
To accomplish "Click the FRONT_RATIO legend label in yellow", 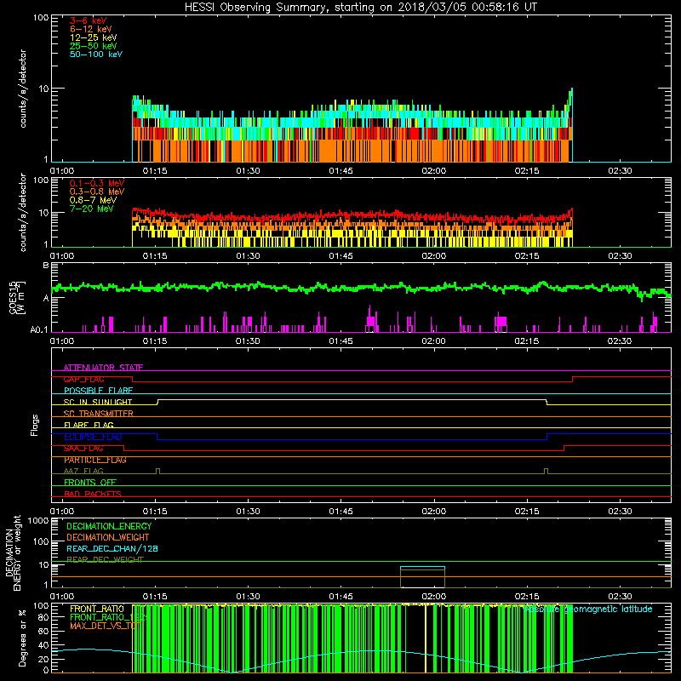I will (x=97, y=609).
